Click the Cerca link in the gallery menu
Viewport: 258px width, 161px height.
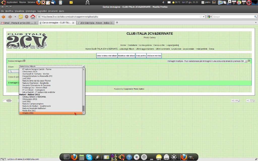click(211, 49)
